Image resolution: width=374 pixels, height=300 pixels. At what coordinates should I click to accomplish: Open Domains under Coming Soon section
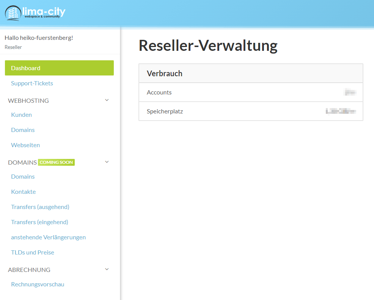click(23, 176)
